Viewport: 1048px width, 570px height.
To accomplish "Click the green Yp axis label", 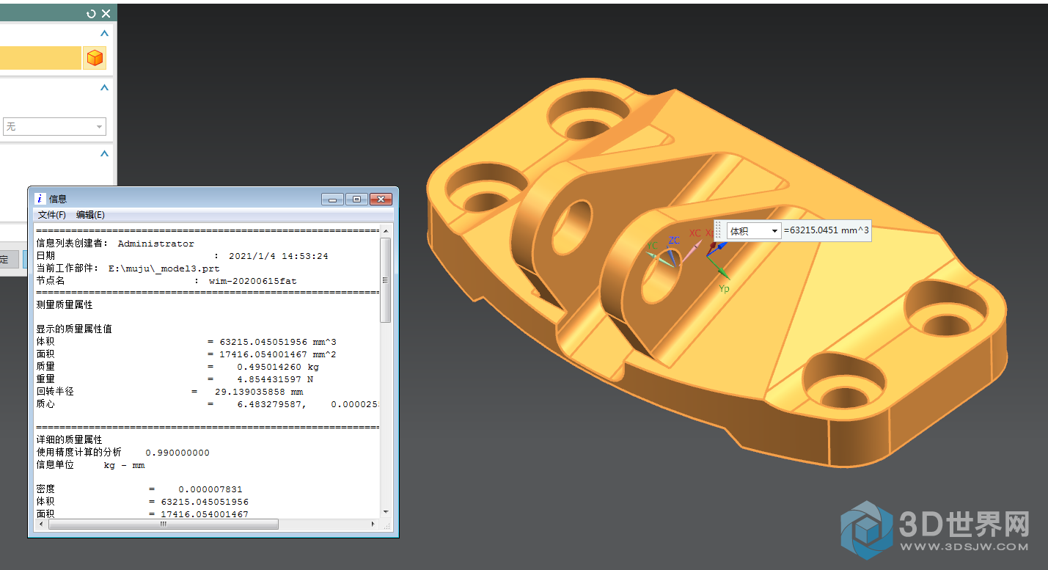I will 724,288.
